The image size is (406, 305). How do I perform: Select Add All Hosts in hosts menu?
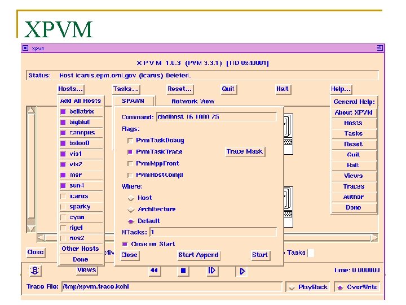(81, 101)
